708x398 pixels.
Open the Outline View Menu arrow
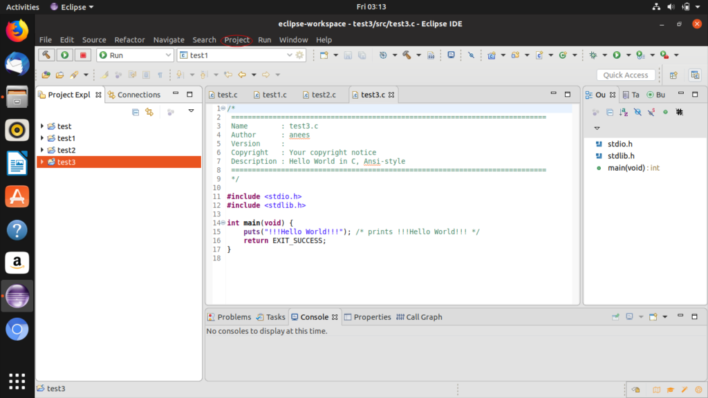click(597, 128)
